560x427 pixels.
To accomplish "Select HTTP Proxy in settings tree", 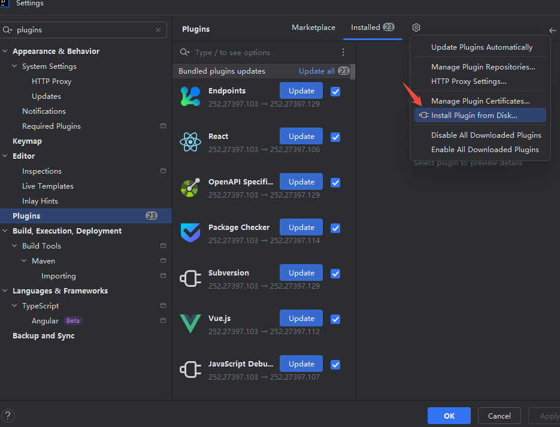I will point(52,81).
